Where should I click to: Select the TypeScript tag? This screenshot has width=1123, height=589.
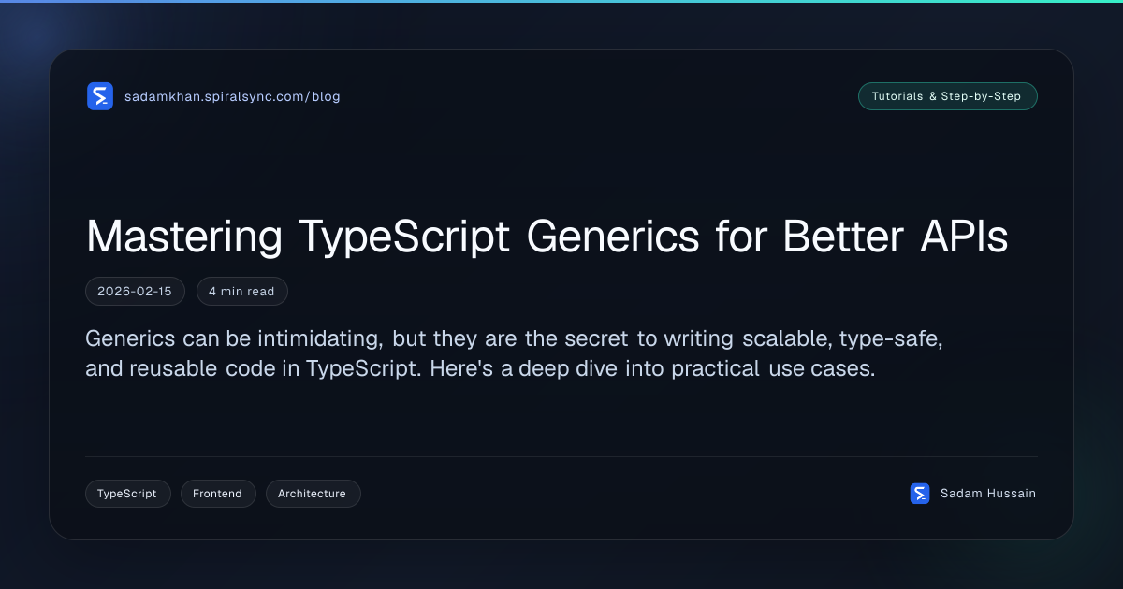click(127, 494)
